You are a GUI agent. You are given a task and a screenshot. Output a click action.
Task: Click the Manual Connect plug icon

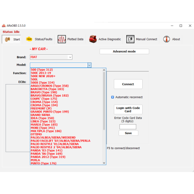(x=130, y=39)
